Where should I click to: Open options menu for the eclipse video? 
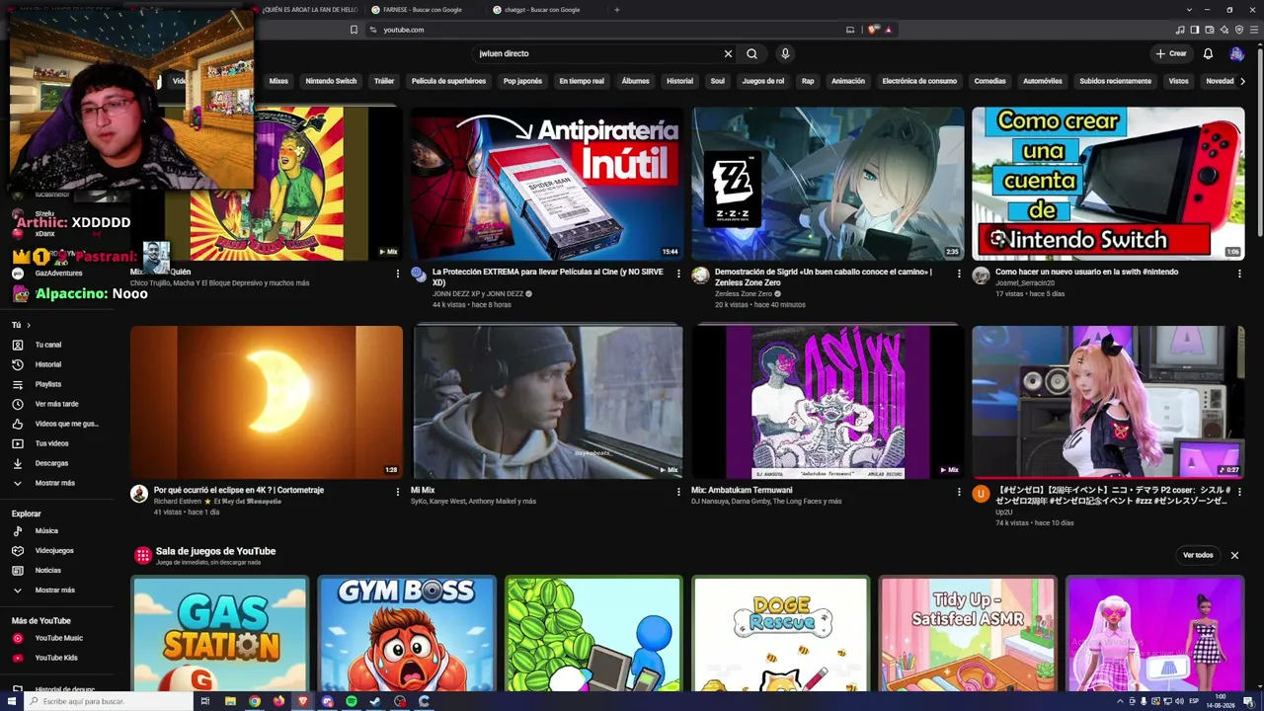tap(398, 492)
